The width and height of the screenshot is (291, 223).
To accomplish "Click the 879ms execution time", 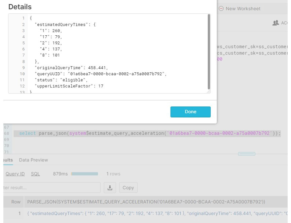I will 60,174.
